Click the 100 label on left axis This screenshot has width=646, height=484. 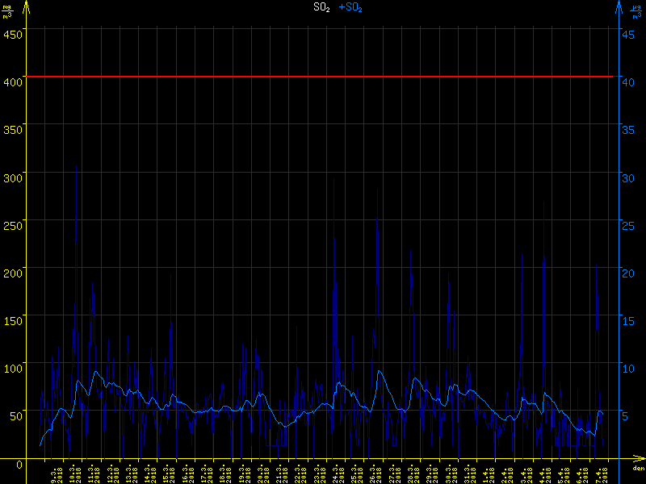tap(13, 368)
